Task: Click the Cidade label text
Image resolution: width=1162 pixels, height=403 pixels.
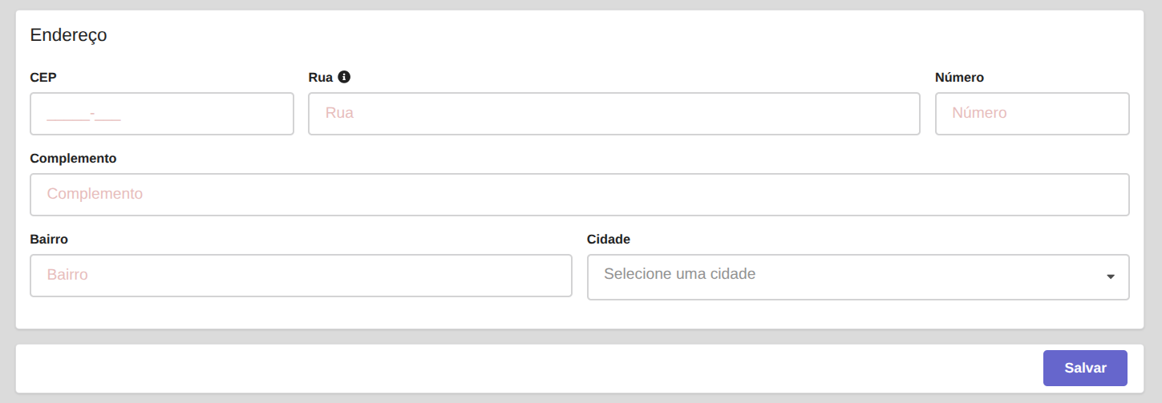Action: tap(609, 240)
